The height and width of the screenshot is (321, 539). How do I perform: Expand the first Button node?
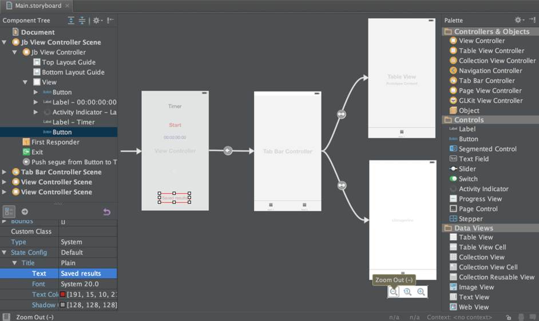pyautogui.click(x=35, y=92)
